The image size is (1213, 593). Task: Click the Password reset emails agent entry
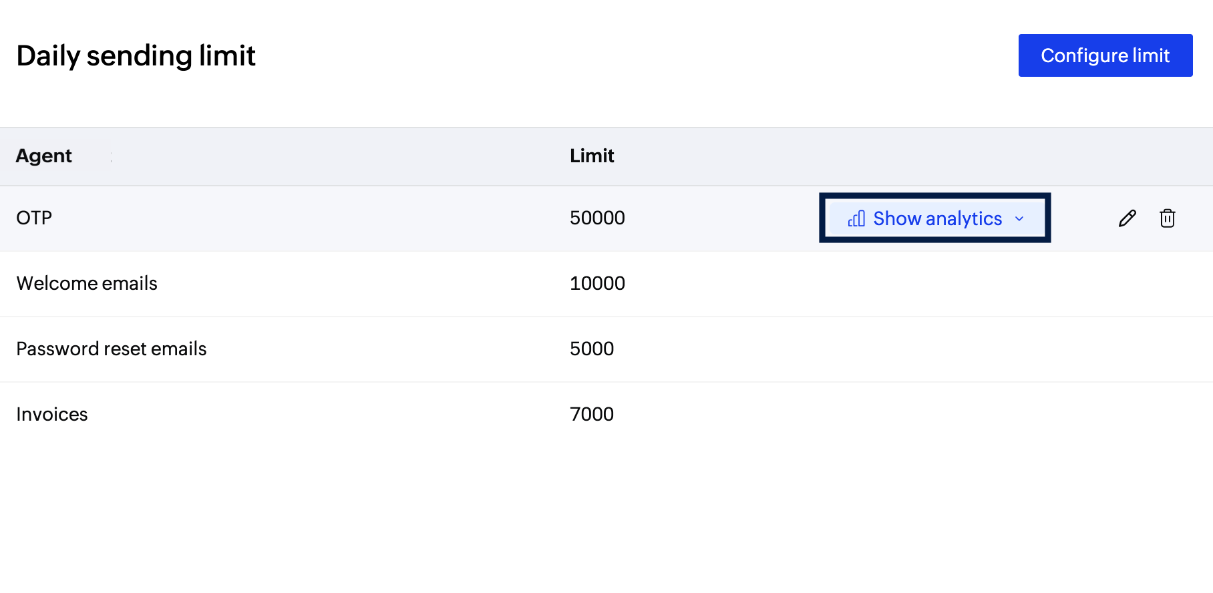pyautogui.click(x=112, y=349)
